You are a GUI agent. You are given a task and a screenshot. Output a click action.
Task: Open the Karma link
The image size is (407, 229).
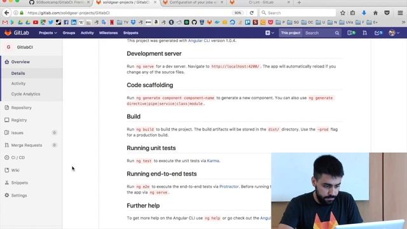coord(213,161)
